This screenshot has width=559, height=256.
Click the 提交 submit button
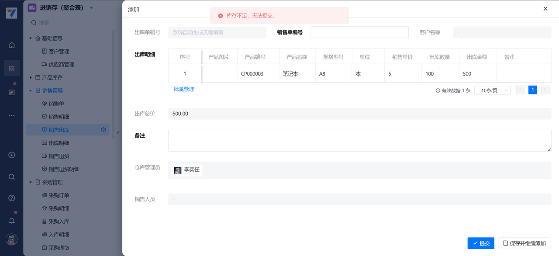[x=481, y=243]
